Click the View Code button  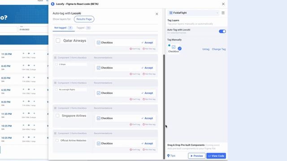tap(216, 156)
